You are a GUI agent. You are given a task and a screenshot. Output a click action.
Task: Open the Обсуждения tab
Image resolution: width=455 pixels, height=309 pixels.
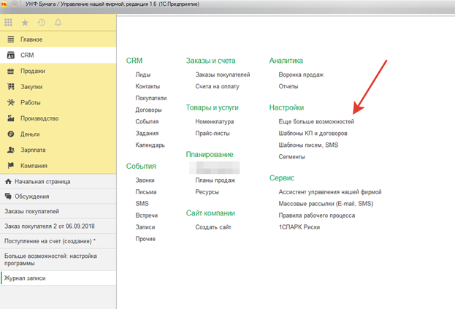(58, 197)
